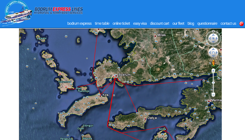Click the Datça town marker
Screen dimensions: 245x140
click(x=145, y=119)
